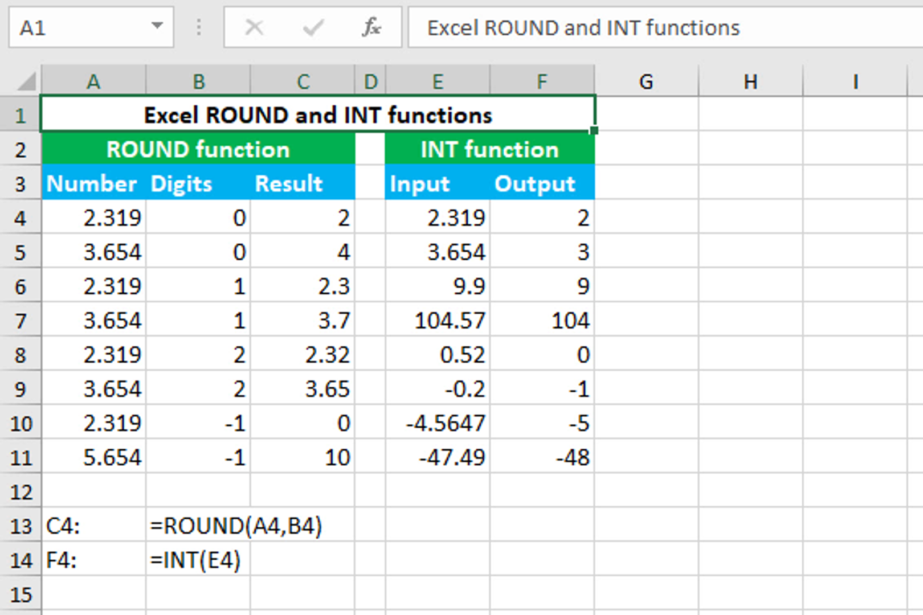Viewport: 923px width, 615px height.
Task: Select row 2 header
Action: pos(21,149)
